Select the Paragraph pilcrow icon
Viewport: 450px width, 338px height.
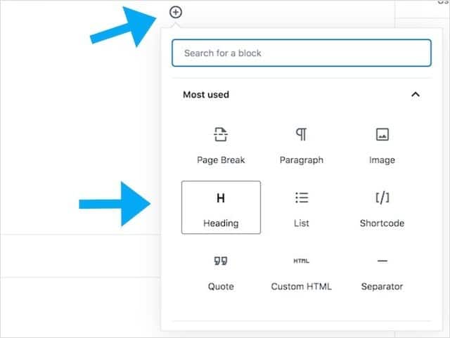[x=301, y=134]
